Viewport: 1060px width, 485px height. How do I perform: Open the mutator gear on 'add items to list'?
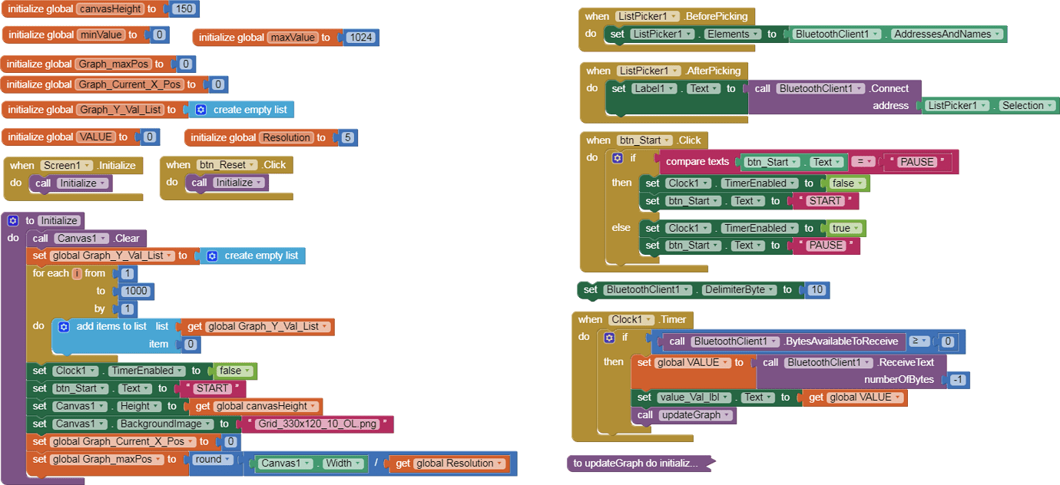pos(64,327)
